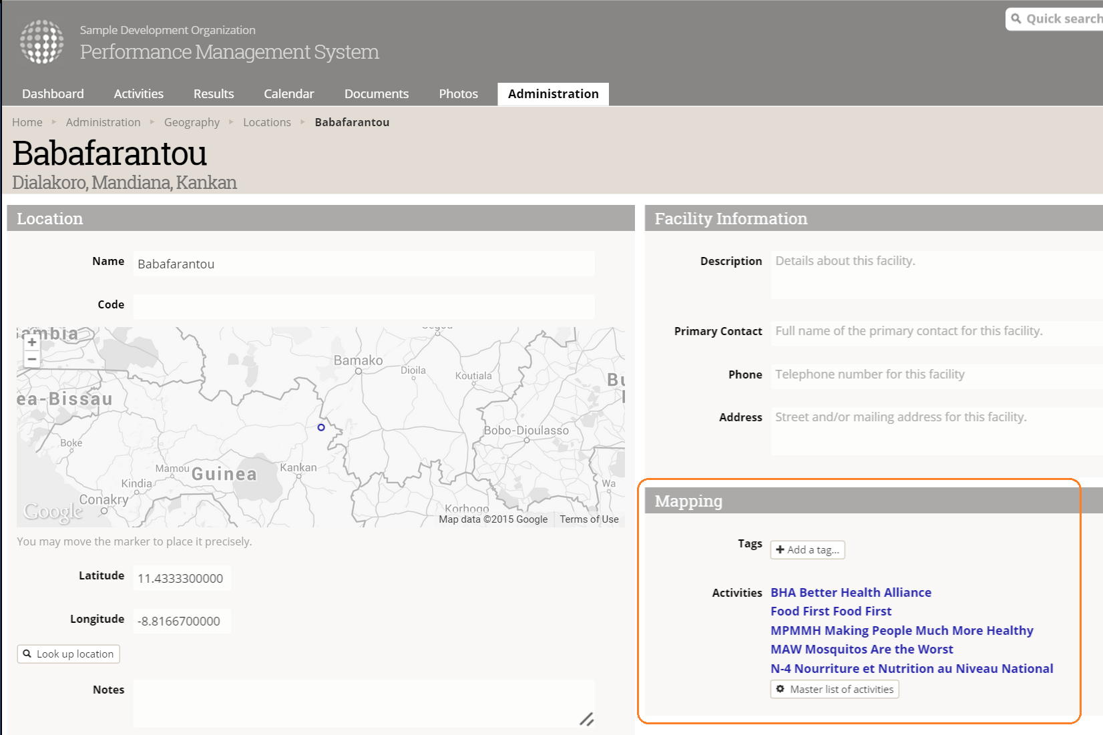The height and width of the screenshot is (735, 1103).
Task: Open the Dashboard tab
Action: point(53,94)
